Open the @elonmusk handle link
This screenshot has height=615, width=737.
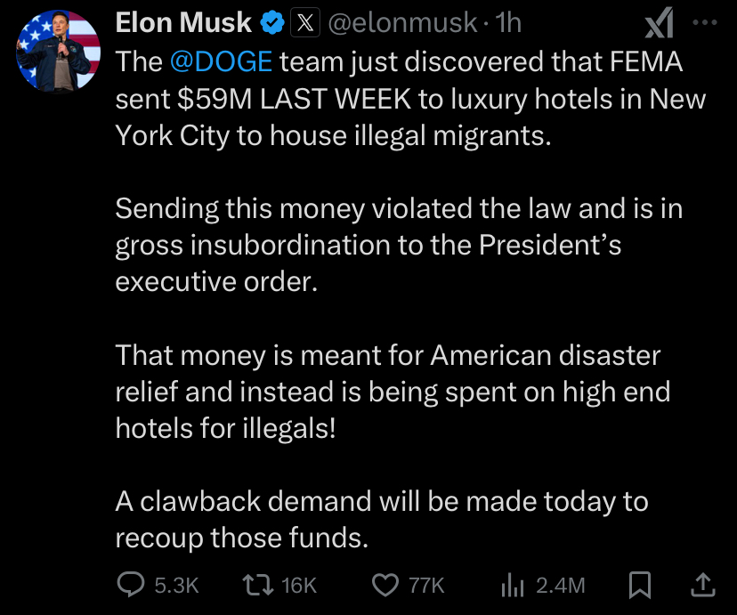click(402, 23)
